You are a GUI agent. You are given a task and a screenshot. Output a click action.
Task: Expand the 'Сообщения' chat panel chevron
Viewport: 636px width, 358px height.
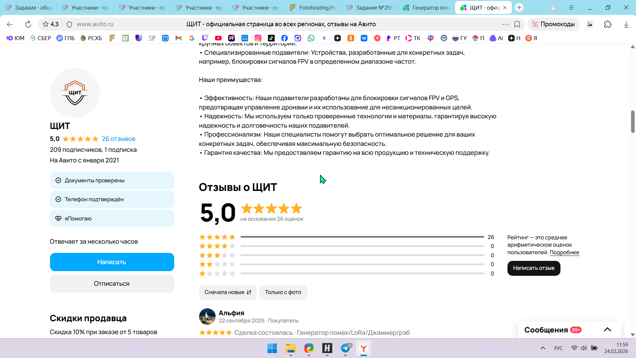pyautogui.click(x=607, y=329)
